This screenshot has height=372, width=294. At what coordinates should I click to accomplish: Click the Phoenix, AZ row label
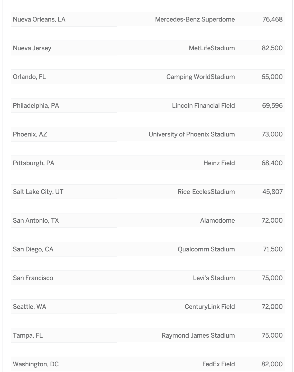tap(30, 134)
